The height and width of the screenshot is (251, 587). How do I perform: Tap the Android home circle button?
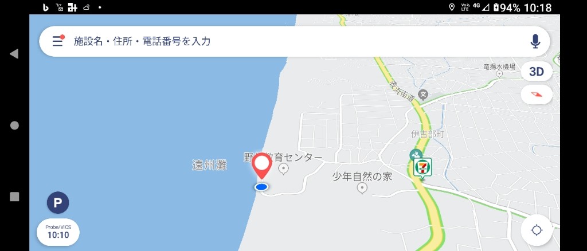point(14,125)
